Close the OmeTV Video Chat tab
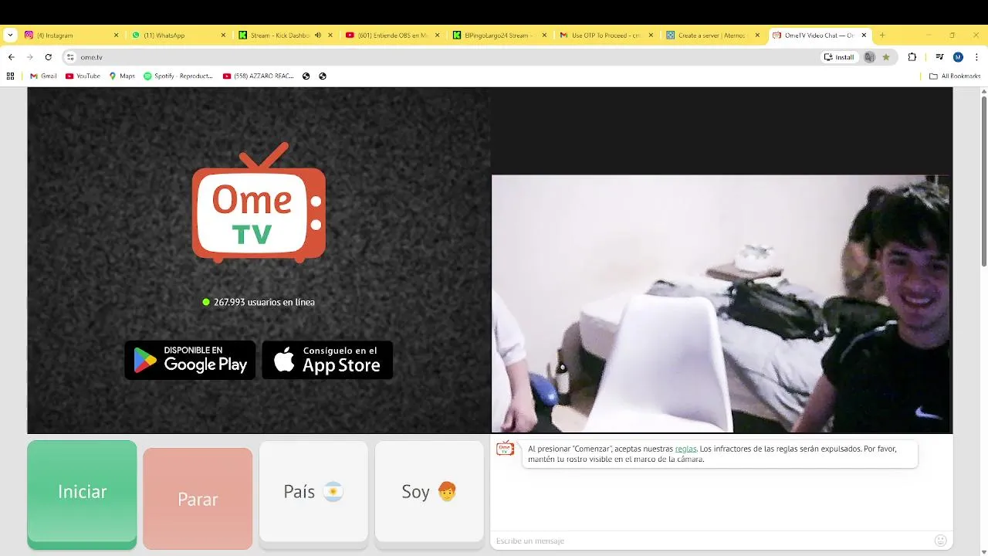 [864, 36]
